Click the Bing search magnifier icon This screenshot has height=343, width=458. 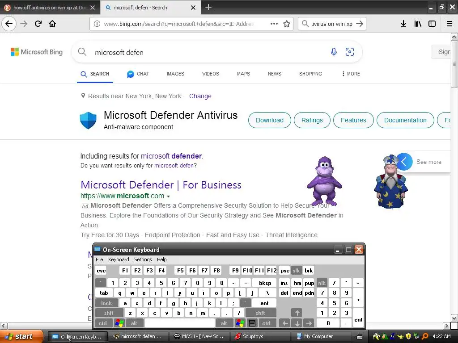coord(82,52)
